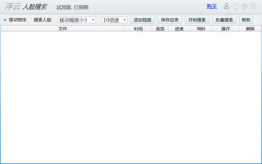Open help via the 帮助 button

(246, 20)
